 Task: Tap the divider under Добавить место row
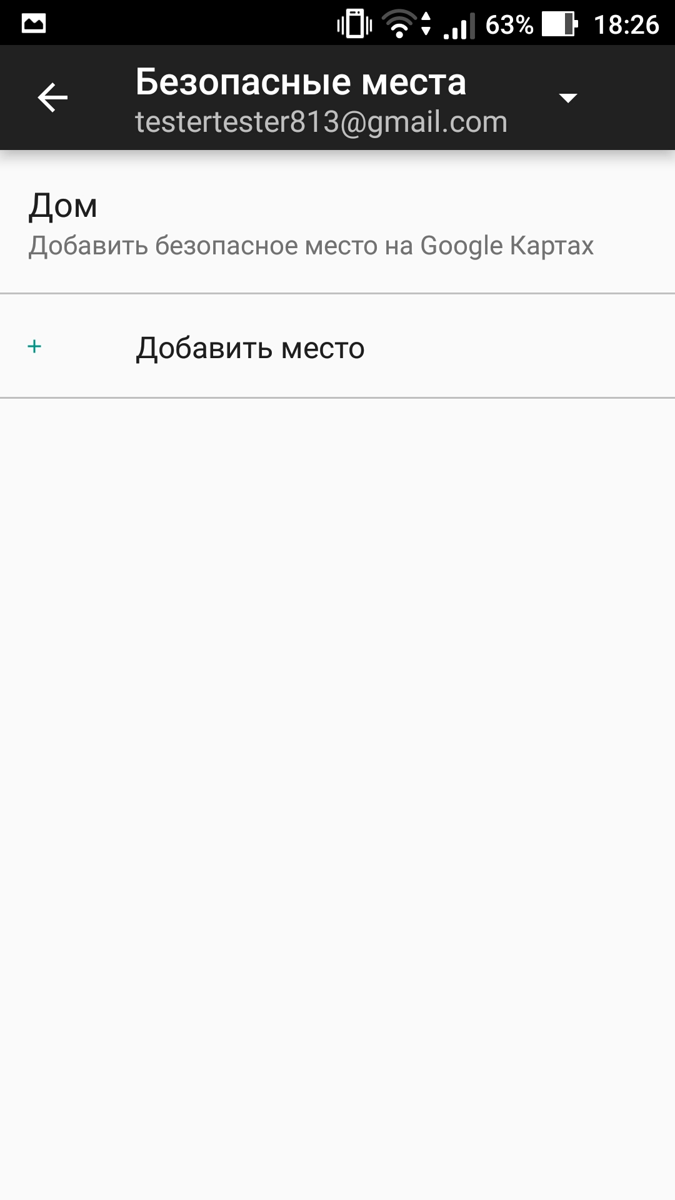(x=337, y=397)
